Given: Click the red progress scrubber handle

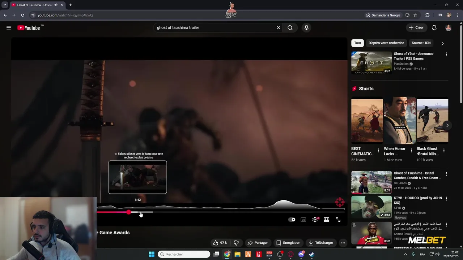Looking at the screenshot, I should coord(129,212).
